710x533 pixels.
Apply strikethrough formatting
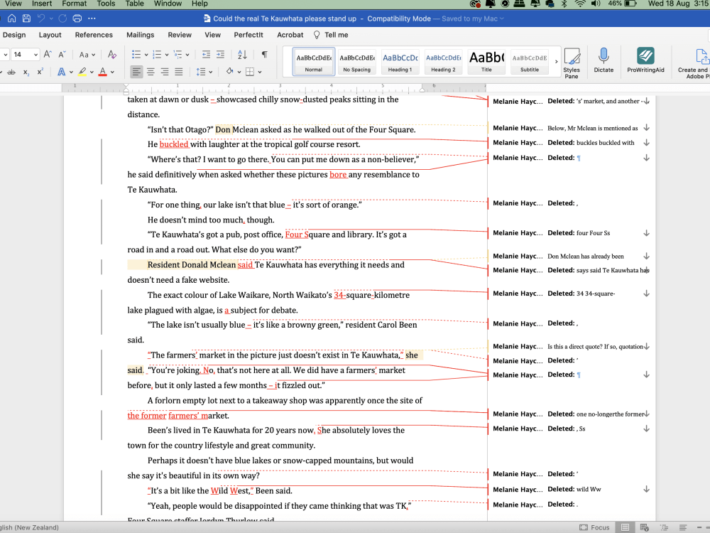(x=11, y=72)
